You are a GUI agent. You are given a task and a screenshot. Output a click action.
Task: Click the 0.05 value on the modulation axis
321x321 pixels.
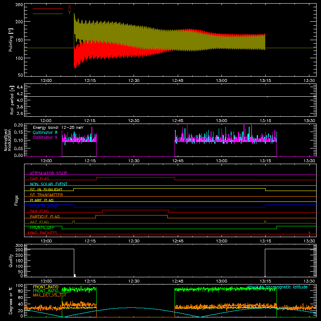click(x=18, y=148)
